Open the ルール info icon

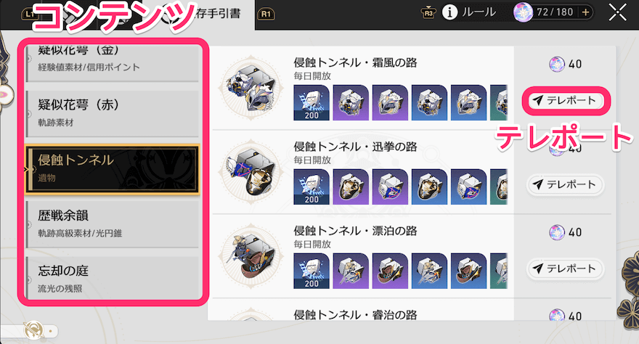[x=449, y=12]
